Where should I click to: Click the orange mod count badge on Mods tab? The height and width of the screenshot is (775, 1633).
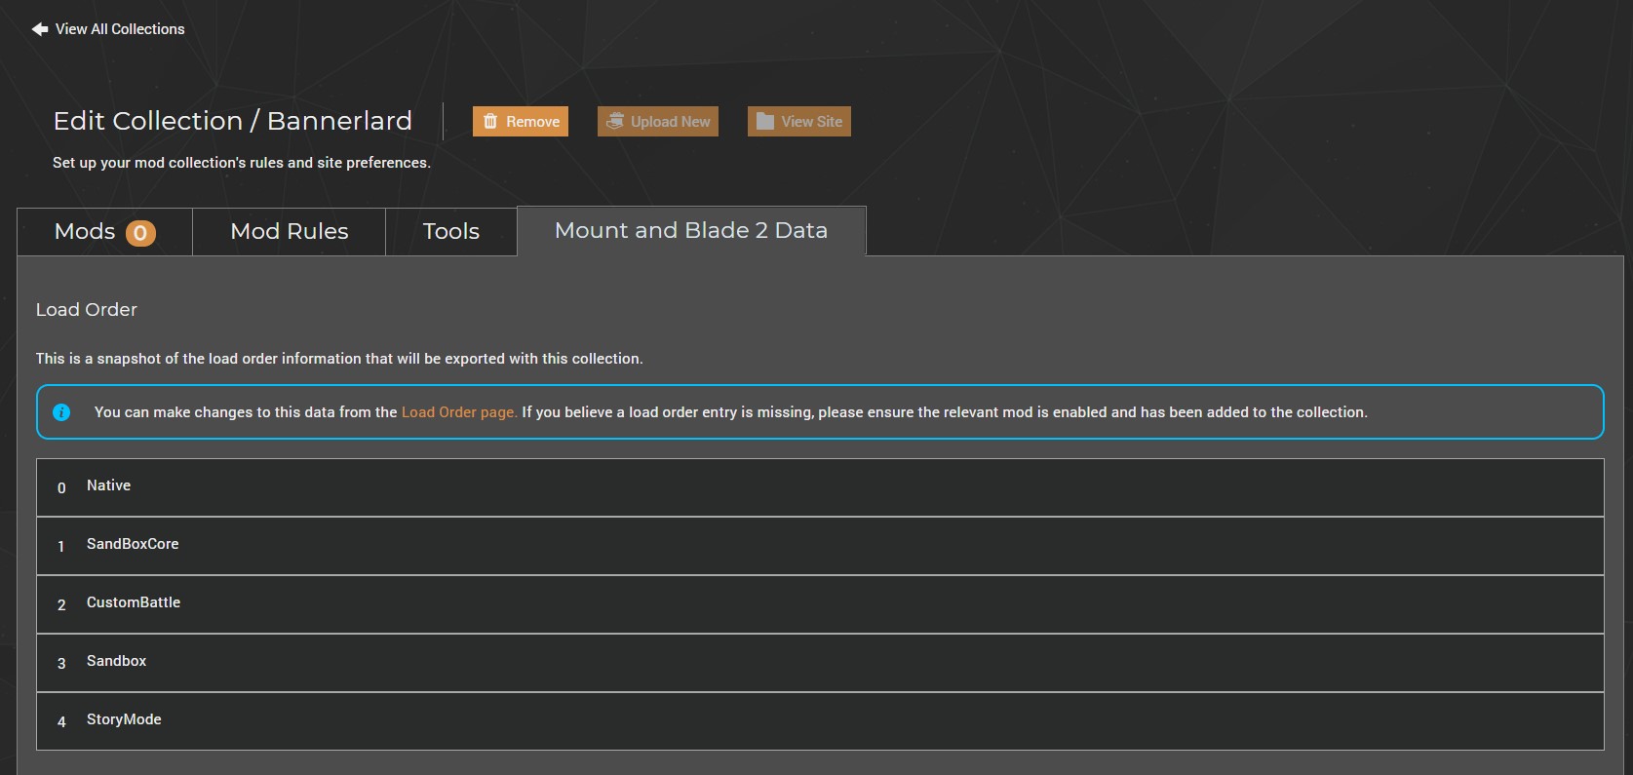click(x=140, y=233)
